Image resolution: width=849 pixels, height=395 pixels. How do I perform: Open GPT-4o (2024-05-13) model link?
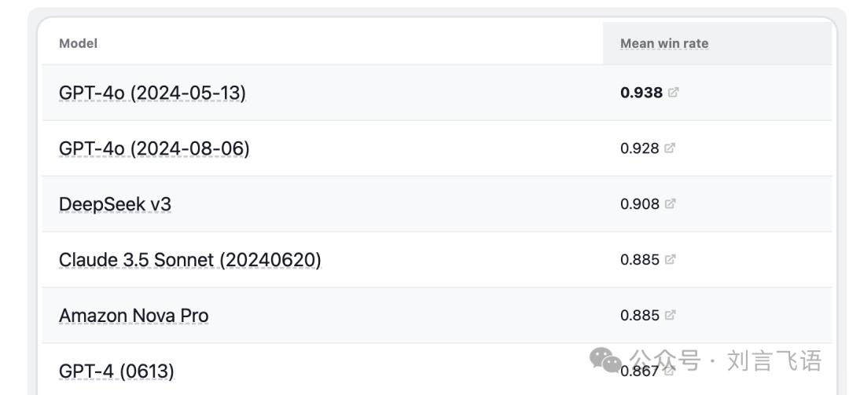(x=153, y=93)
